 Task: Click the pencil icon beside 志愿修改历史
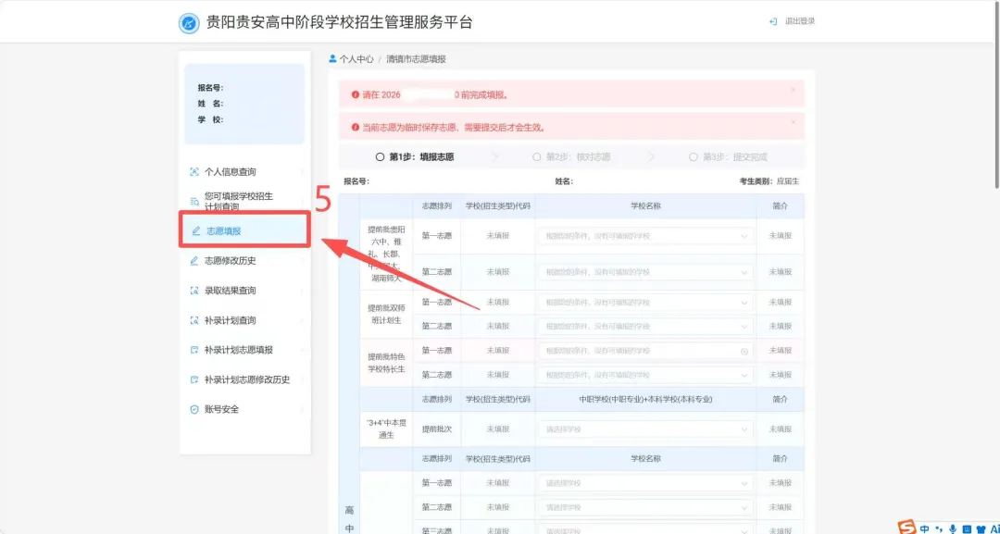click(194, 261)
